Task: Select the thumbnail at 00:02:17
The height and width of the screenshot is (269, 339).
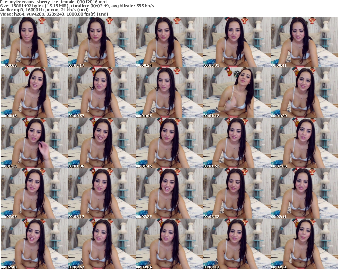Action: pos(102,194)
